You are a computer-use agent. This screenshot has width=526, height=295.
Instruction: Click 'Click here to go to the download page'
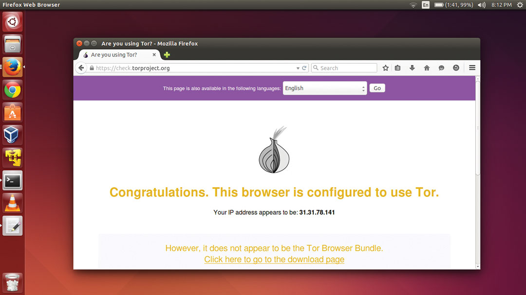pyautogui.click(x=274, y=260)
